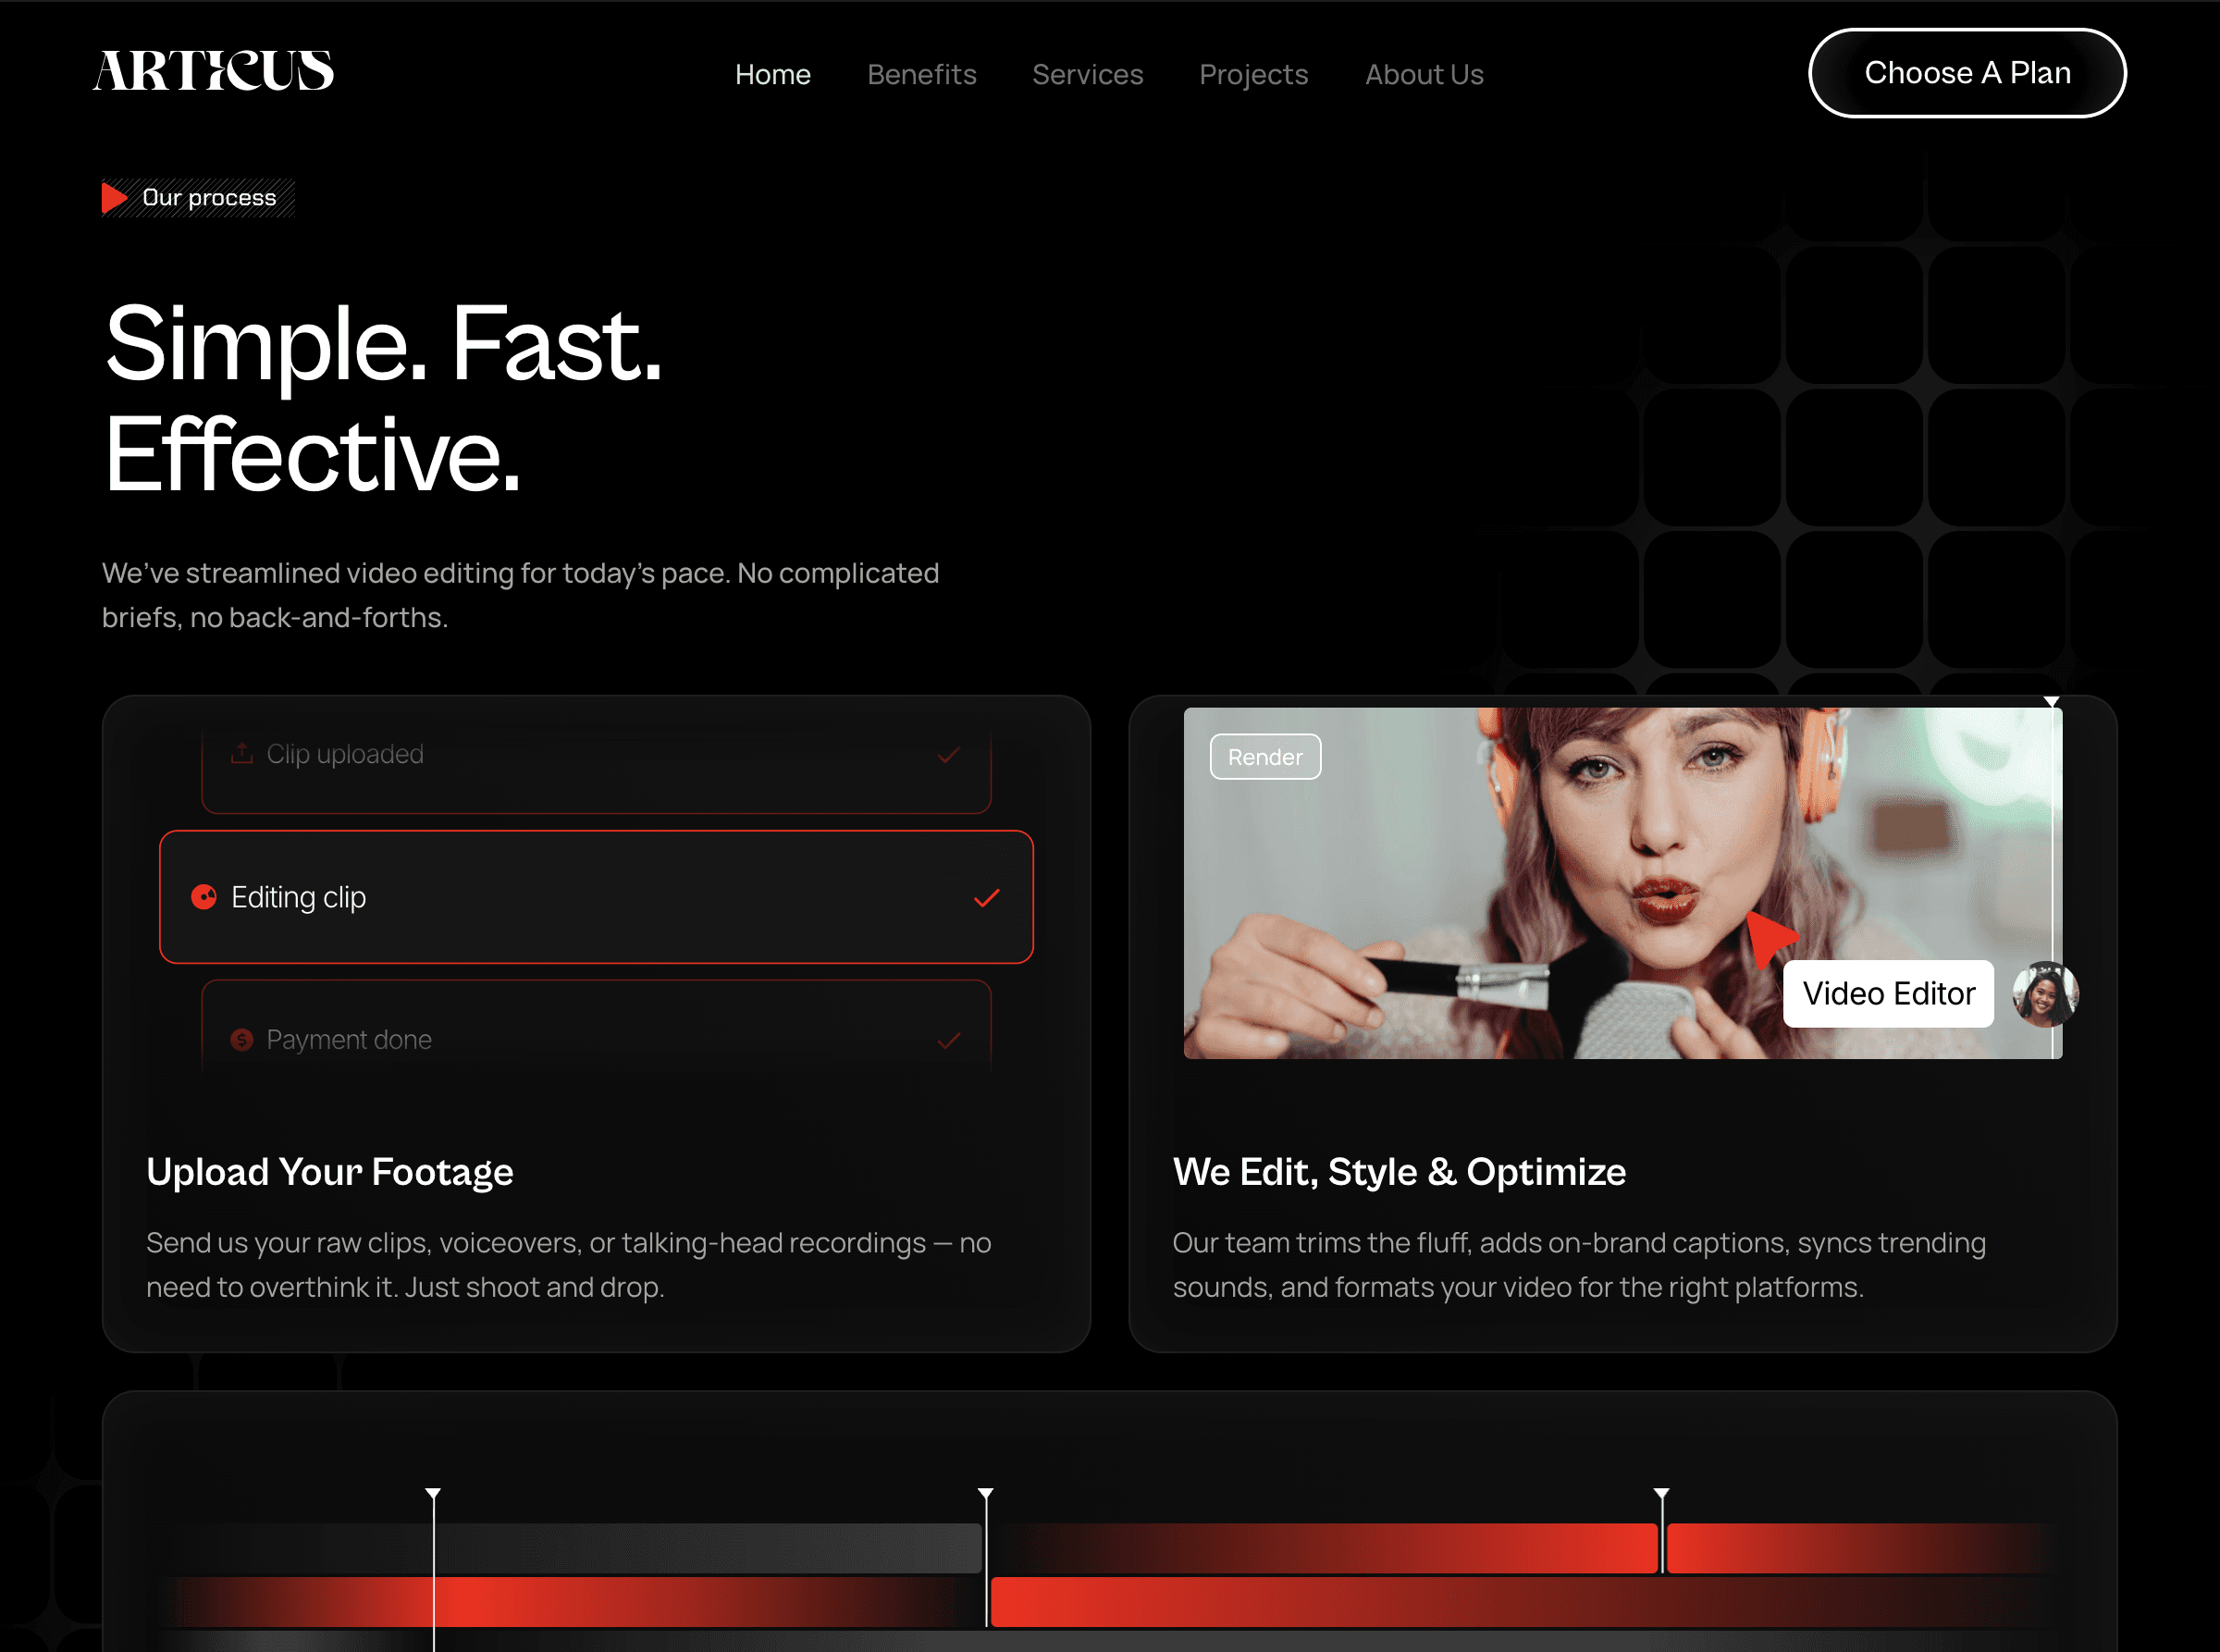
Task: Go to the Benefits section
Action: pyautogui.click(x=921, y=74)
